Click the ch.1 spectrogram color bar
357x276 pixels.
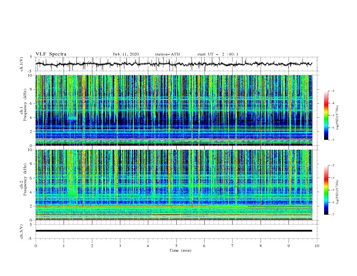pos(326,115)
